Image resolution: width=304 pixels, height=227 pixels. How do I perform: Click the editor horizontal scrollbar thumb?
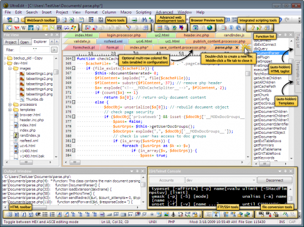pos(75,163)
